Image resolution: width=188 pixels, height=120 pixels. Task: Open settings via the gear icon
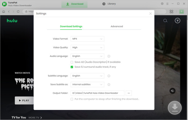[x=162, y=4]
